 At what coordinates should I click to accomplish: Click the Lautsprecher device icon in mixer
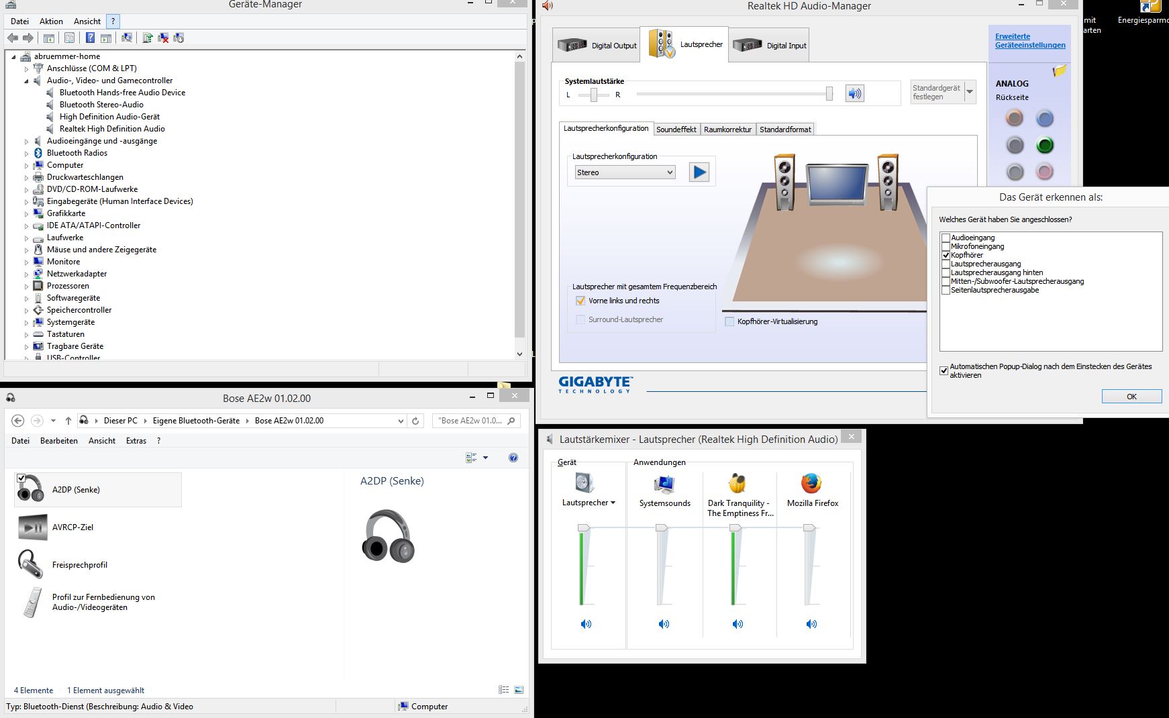(585, 482)
